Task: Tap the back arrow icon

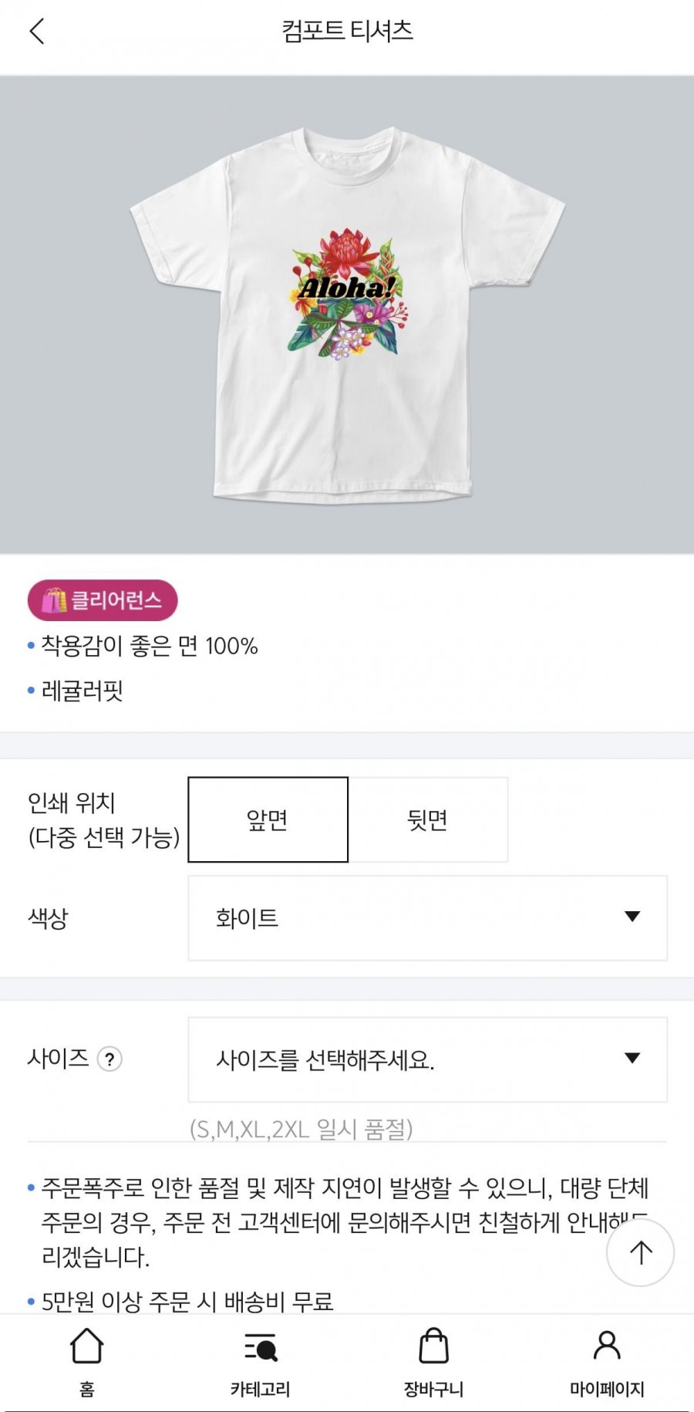Action: click(37, 32)
